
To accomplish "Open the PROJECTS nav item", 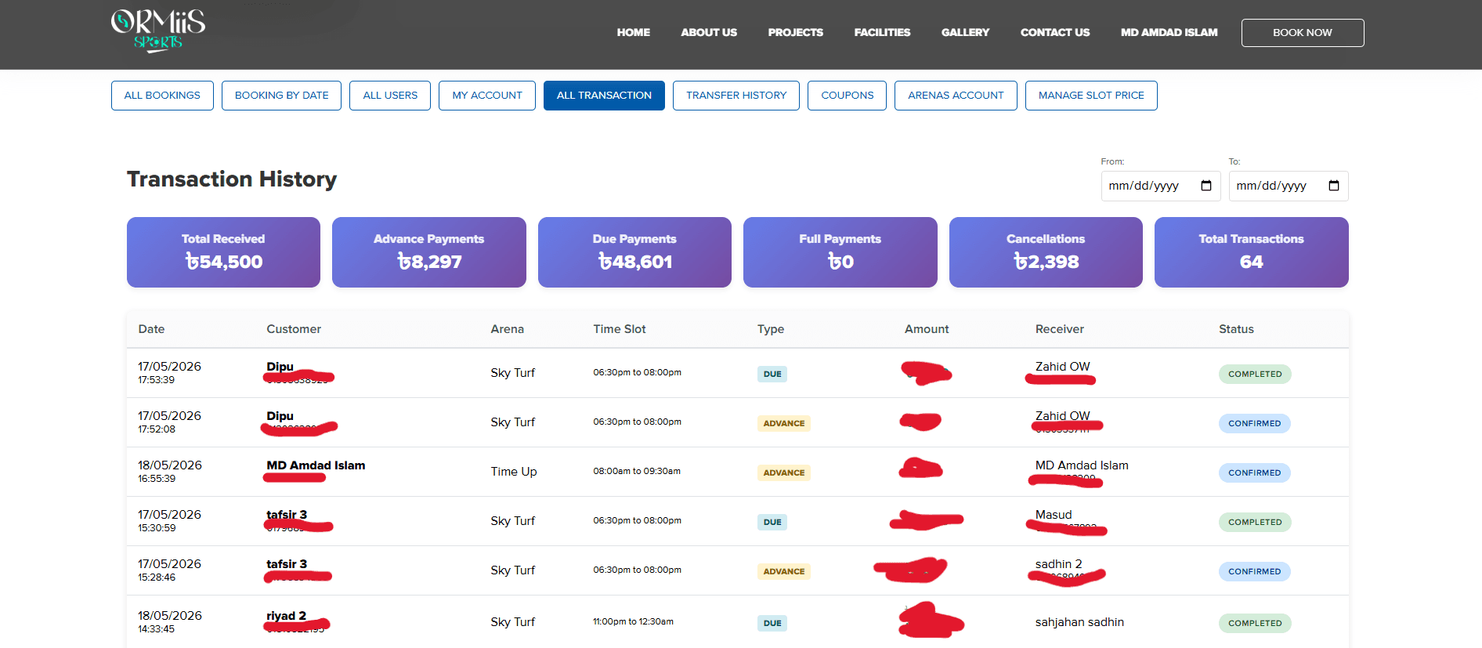I will [795, 32].
